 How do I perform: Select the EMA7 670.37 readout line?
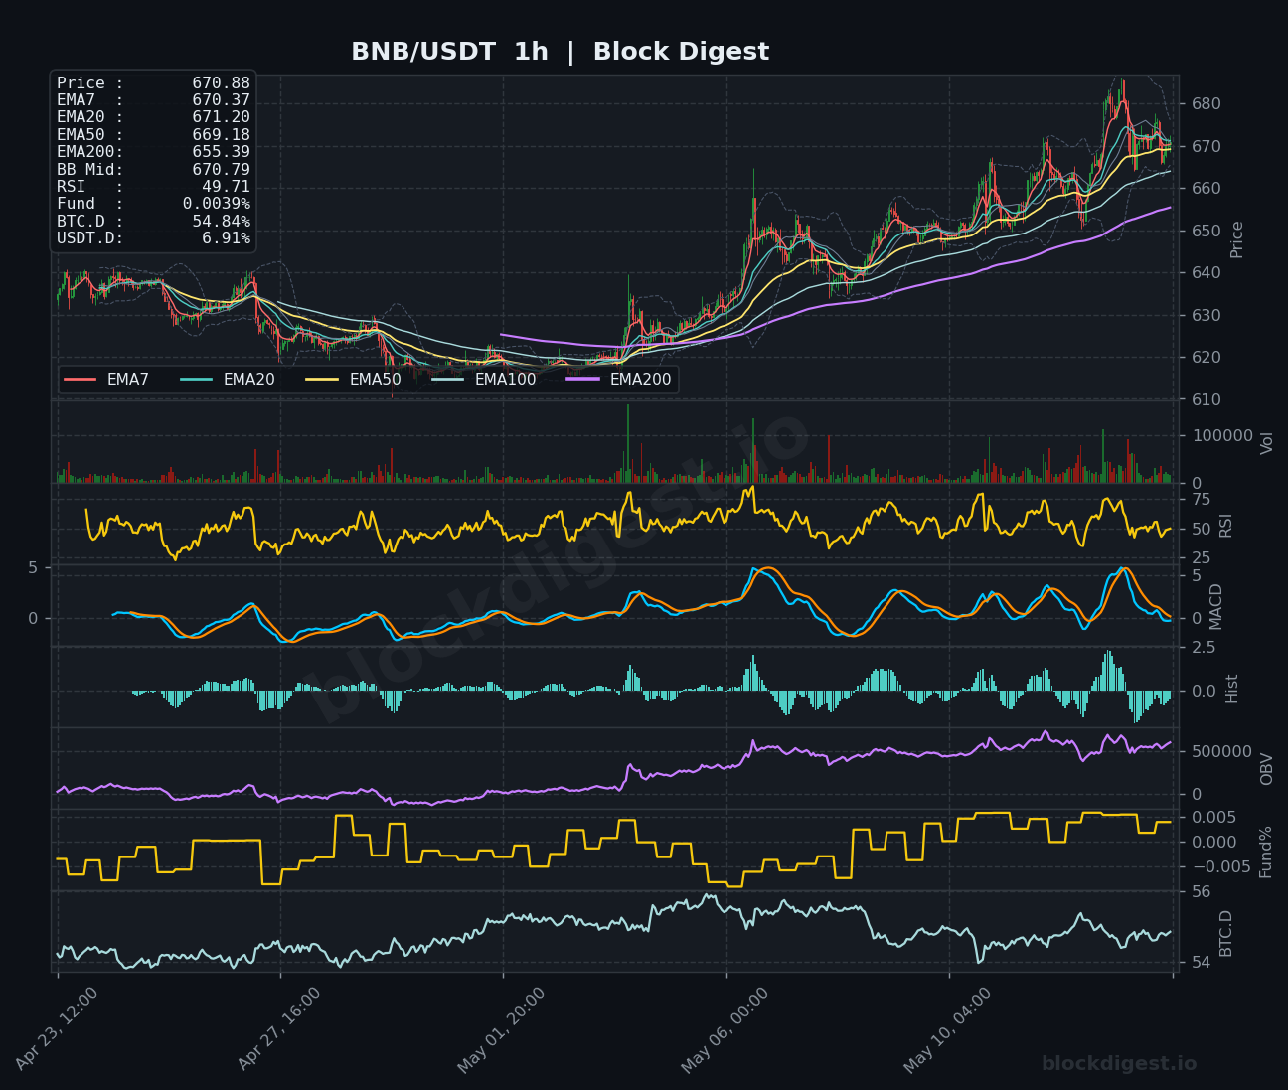point(153,100)
